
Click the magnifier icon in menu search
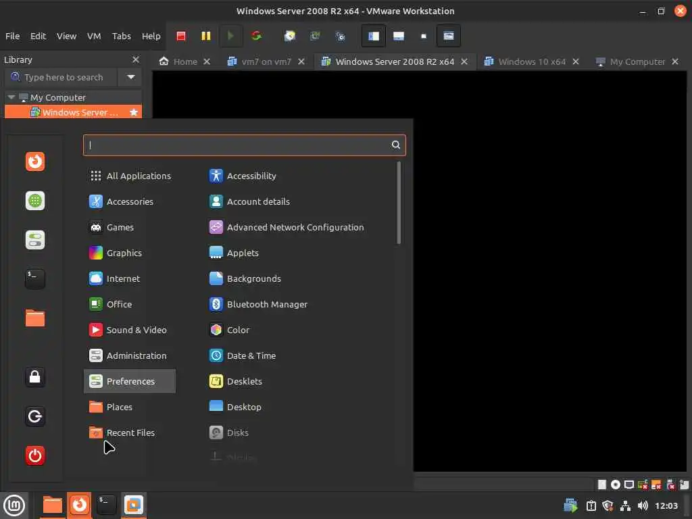click(x=396, y=145)
